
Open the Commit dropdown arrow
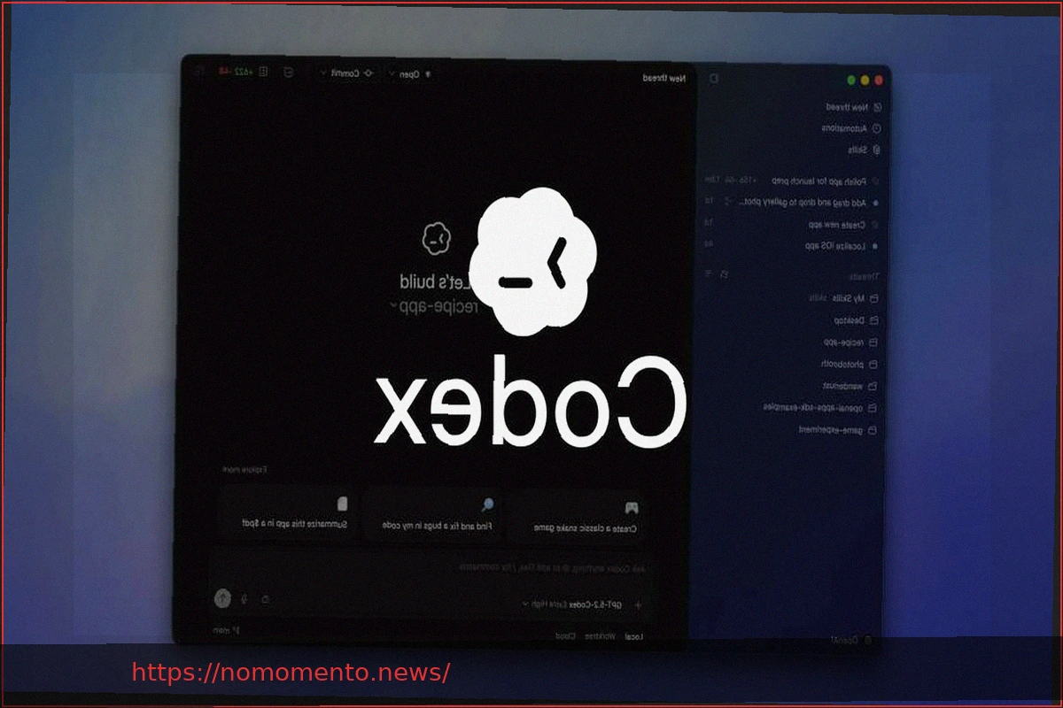tap(322, 73)
